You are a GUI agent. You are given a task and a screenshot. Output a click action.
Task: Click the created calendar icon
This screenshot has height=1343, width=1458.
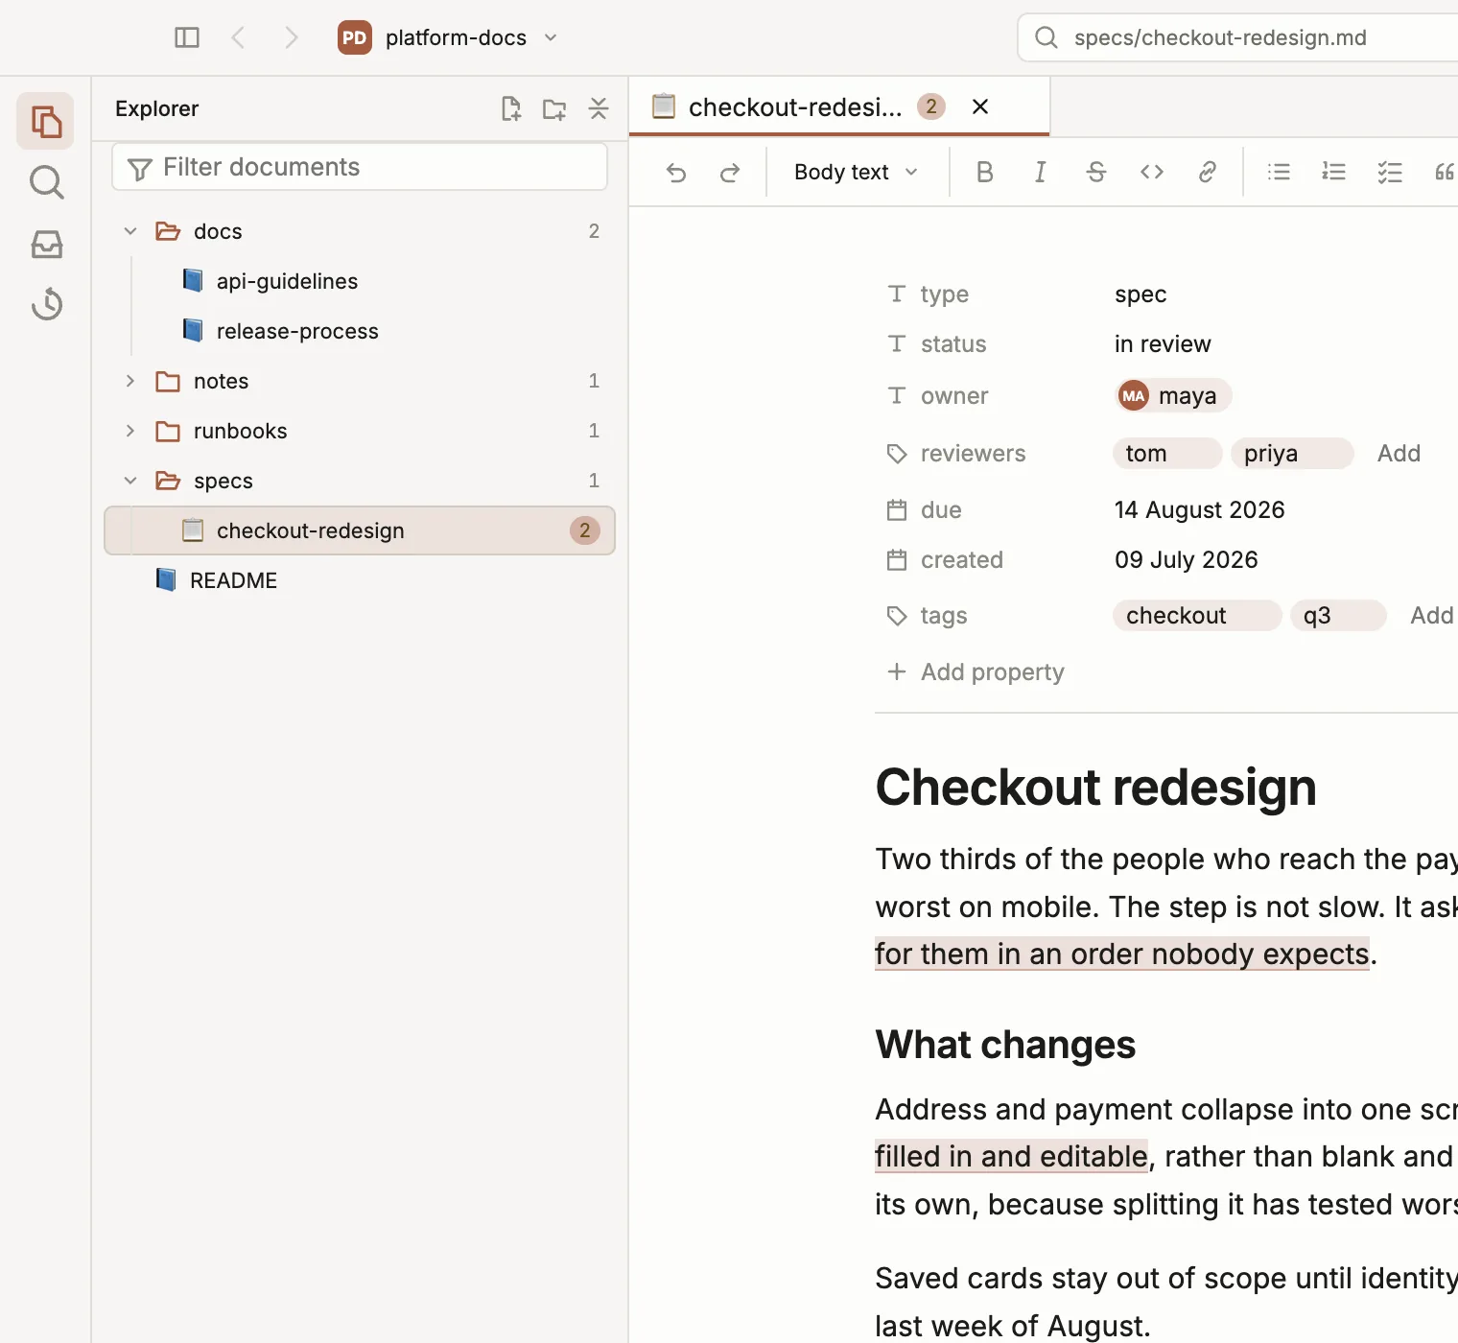(897, 560)
